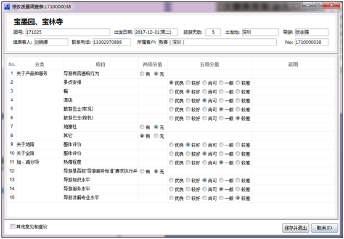344x239 pixels.
Task: Click the 联系电话 field with 13302970898
Action: click(112, 42)
